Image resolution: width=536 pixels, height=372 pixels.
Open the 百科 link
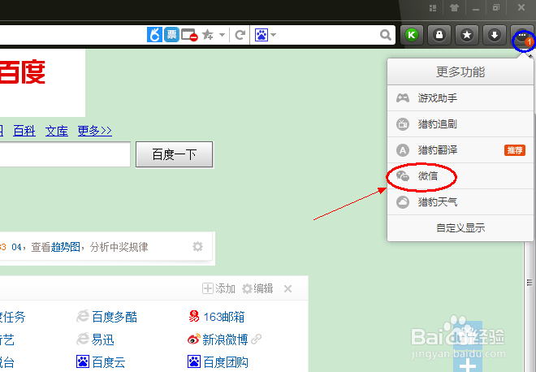(x=24, y=131)
